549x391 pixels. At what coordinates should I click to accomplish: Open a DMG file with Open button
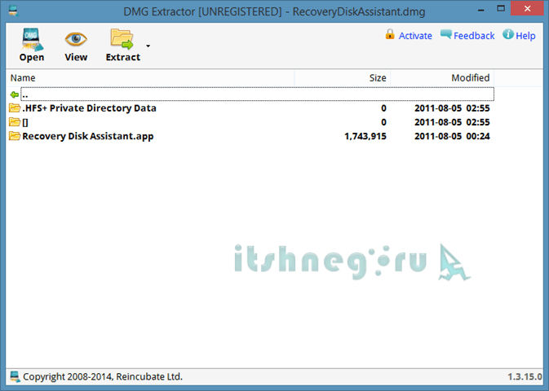[32, 45]
